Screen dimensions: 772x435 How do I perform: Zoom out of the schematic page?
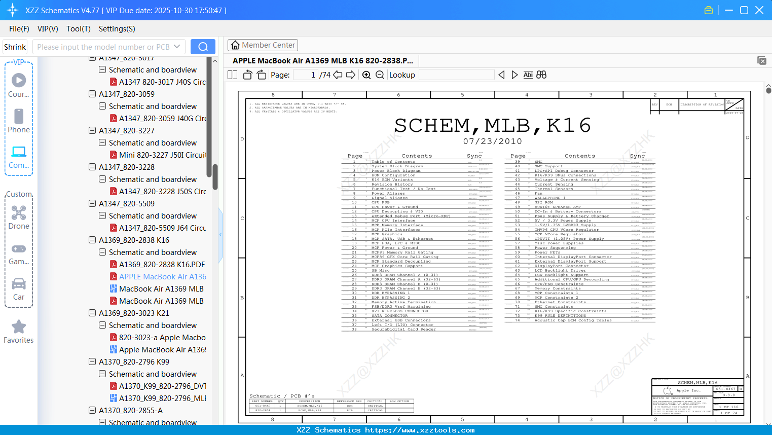click(x=380, y=75)
